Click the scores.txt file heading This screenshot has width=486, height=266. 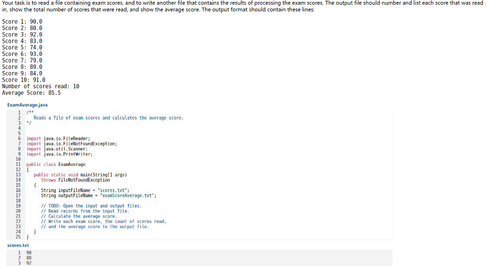pyautogui.click(x=18, y=245)
